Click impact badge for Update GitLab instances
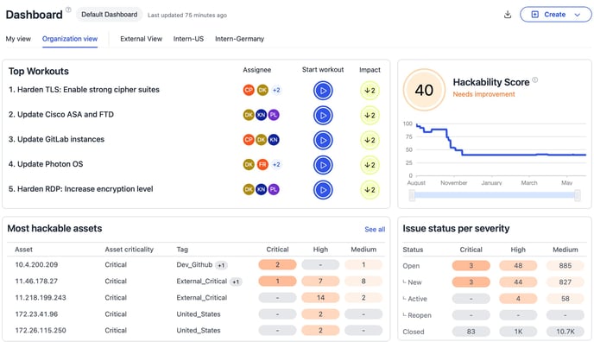Viewport: 594px width, 342px height. [370, 140]
